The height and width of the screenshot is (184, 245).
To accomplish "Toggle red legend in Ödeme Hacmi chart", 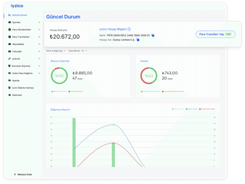I will (x=207, y=109).
